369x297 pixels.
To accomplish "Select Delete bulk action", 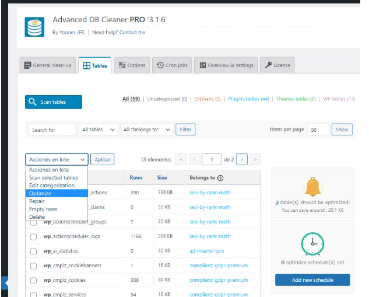I will point(57,217).
